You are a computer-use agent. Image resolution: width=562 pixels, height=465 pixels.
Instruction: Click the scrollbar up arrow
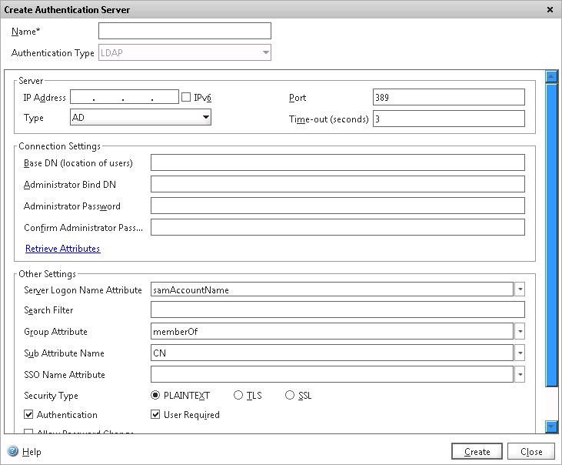click(550, 76)
